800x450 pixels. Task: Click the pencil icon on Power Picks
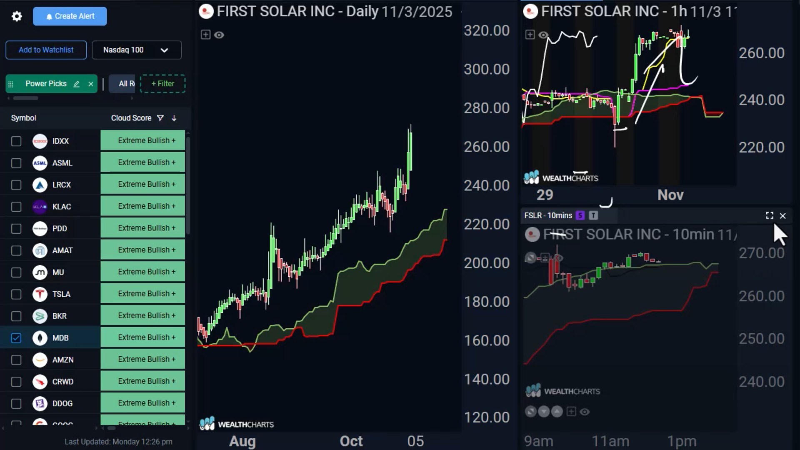[x=77, y=84]
